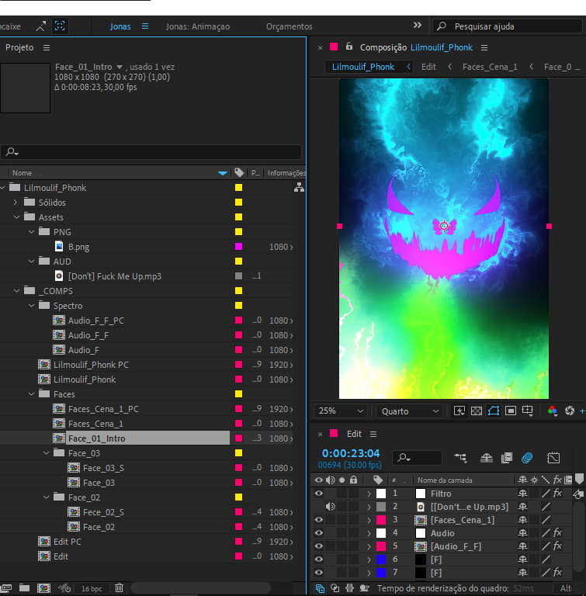
Task: Open the Quarto resolution dropdown
Action: click(x=410, y=411)
